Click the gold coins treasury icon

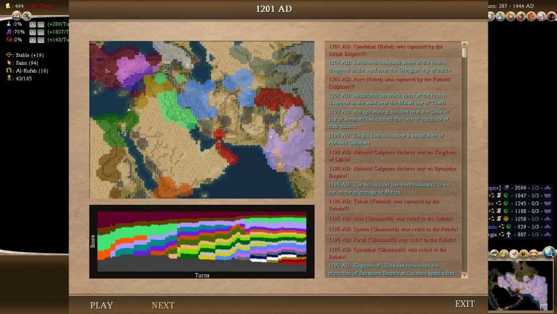click(8, 5)
